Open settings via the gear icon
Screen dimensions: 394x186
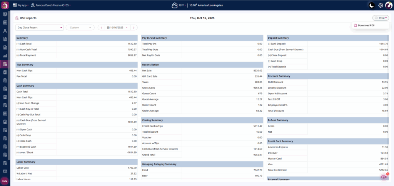click(381, 5)
